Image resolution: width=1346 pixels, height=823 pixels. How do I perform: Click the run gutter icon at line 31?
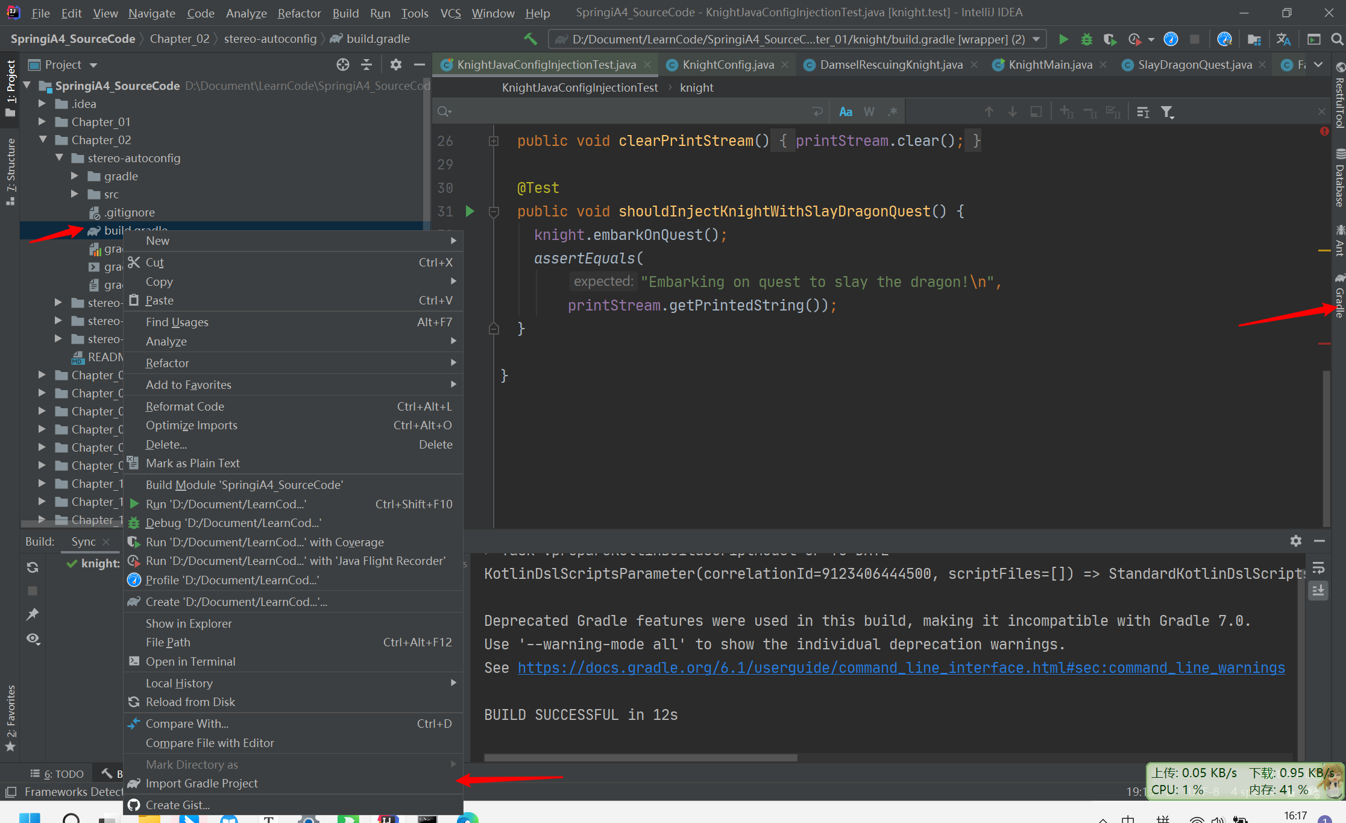coord(470,211)
